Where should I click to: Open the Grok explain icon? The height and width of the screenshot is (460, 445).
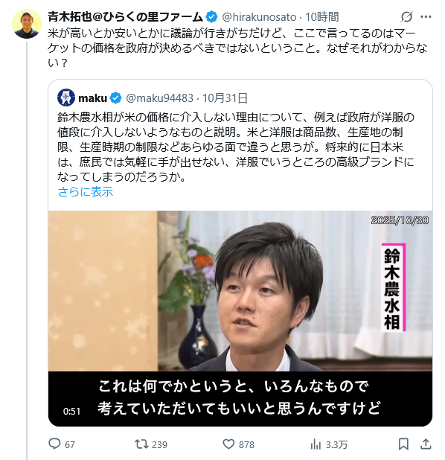coord(406,16)
